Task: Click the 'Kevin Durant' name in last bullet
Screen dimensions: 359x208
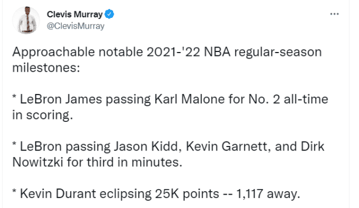Action: (58, 194)
